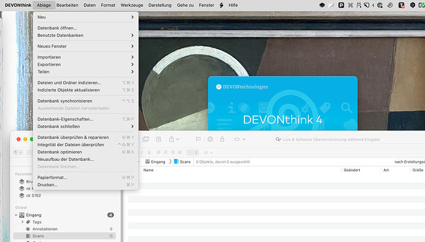
Task: Open the Gehe zu menu
Action: (185, 5)
